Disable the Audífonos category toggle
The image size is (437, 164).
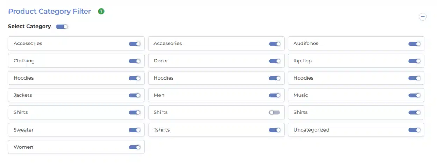coord(414,44)
